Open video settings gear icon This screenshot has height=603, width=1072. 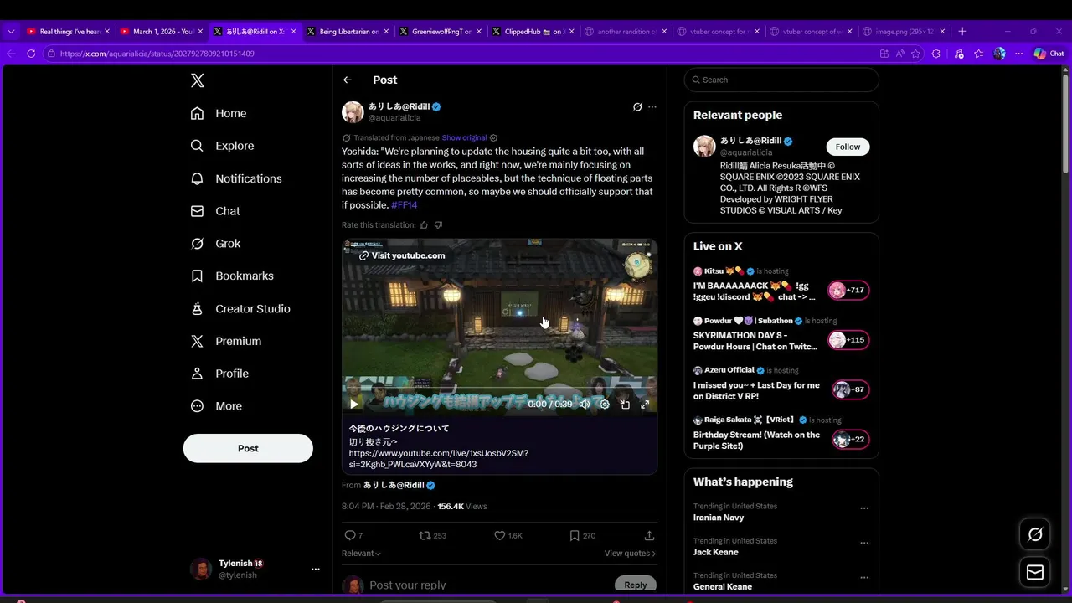606,404
